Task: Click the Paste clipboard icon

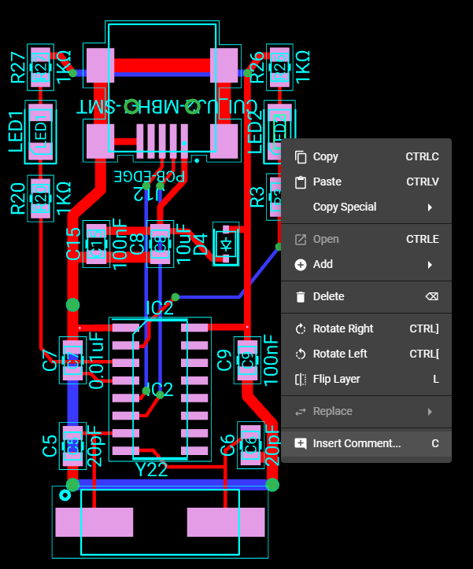Action: coord(301,182)
